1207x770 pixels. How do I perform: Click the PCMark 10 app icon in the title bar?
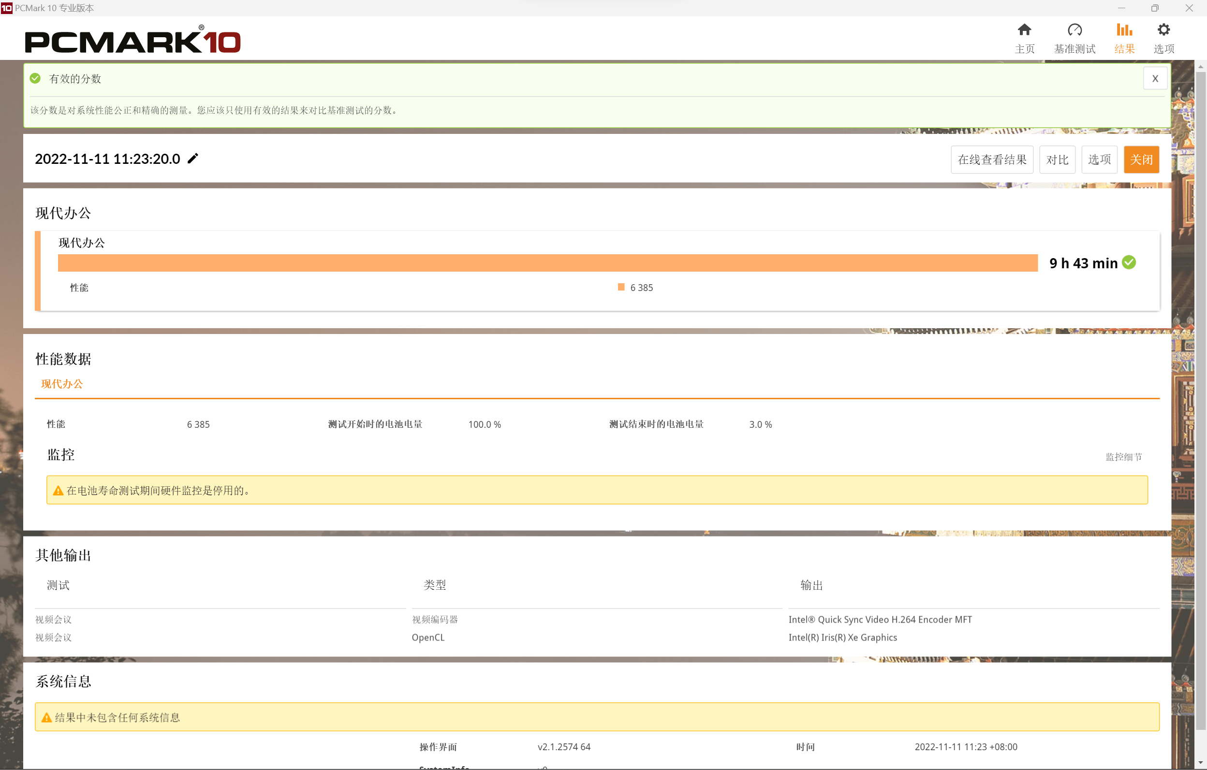[6, 8]
